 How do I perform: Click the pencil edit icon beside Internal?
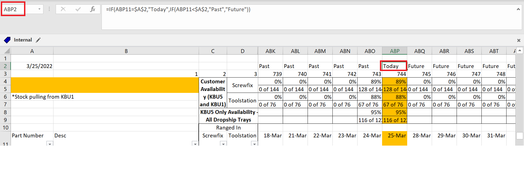38,40
